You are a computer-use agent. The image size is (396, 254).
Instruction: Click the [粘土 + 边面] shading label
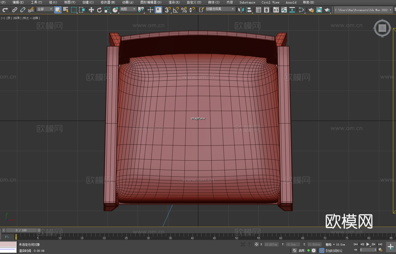pyautogui.click(x=31, y=18)
